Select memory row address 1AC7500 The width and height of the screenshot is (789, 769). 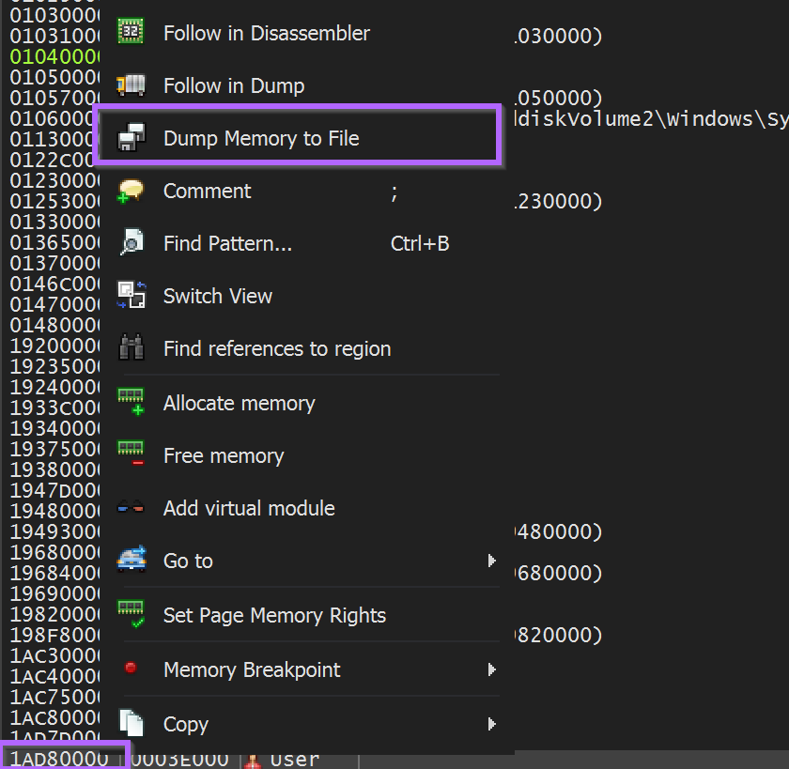click(x=54, y=697)
